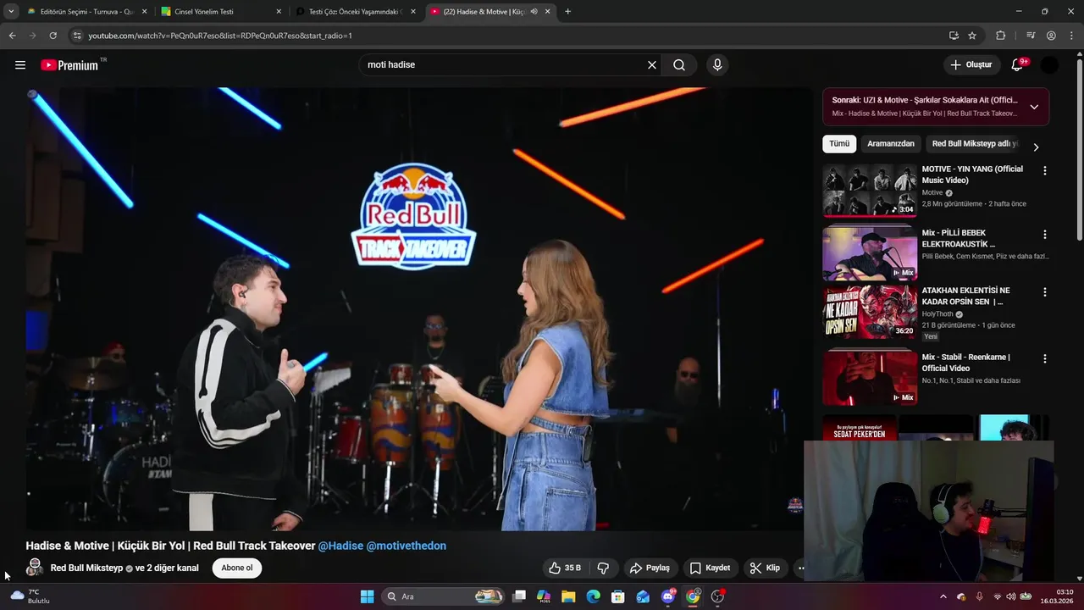1084x610 pixels.
Task: Open options menu for ATAKHAN EKLENTİSİ video
Action: (1044, 292)
